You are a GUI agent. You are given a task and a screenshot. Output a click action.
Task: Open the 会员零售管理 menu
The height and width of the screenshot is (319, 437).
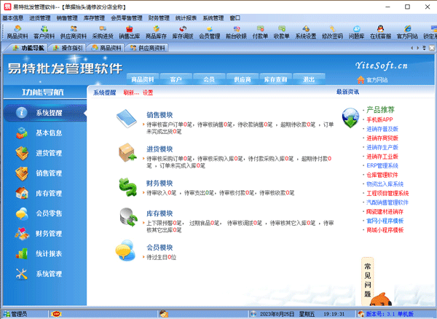click(x=127, y=18)
